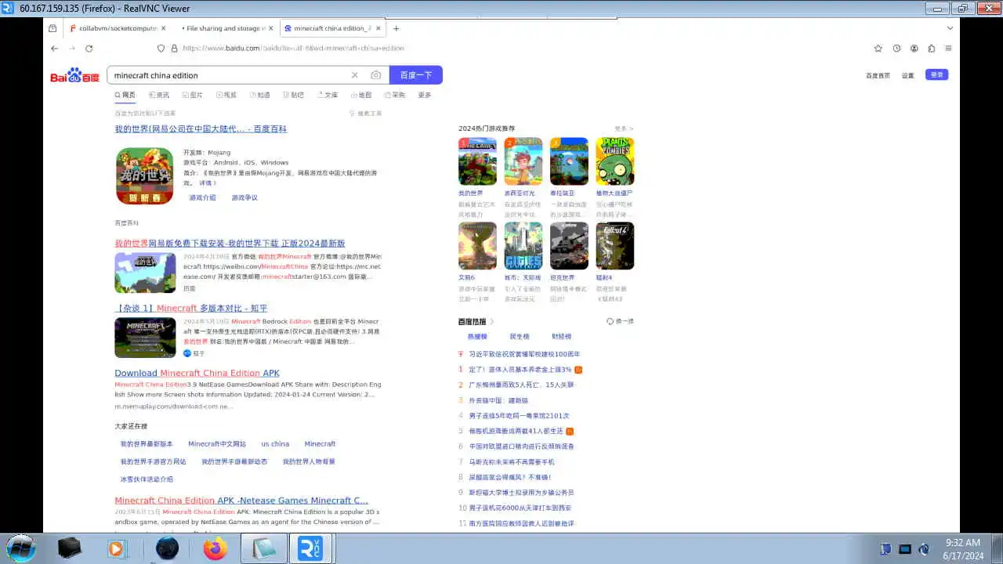Click related search 我的世界最新版本

[x=147, y=444]
